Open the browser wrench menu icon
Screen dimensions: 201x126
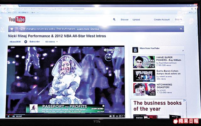195,9
